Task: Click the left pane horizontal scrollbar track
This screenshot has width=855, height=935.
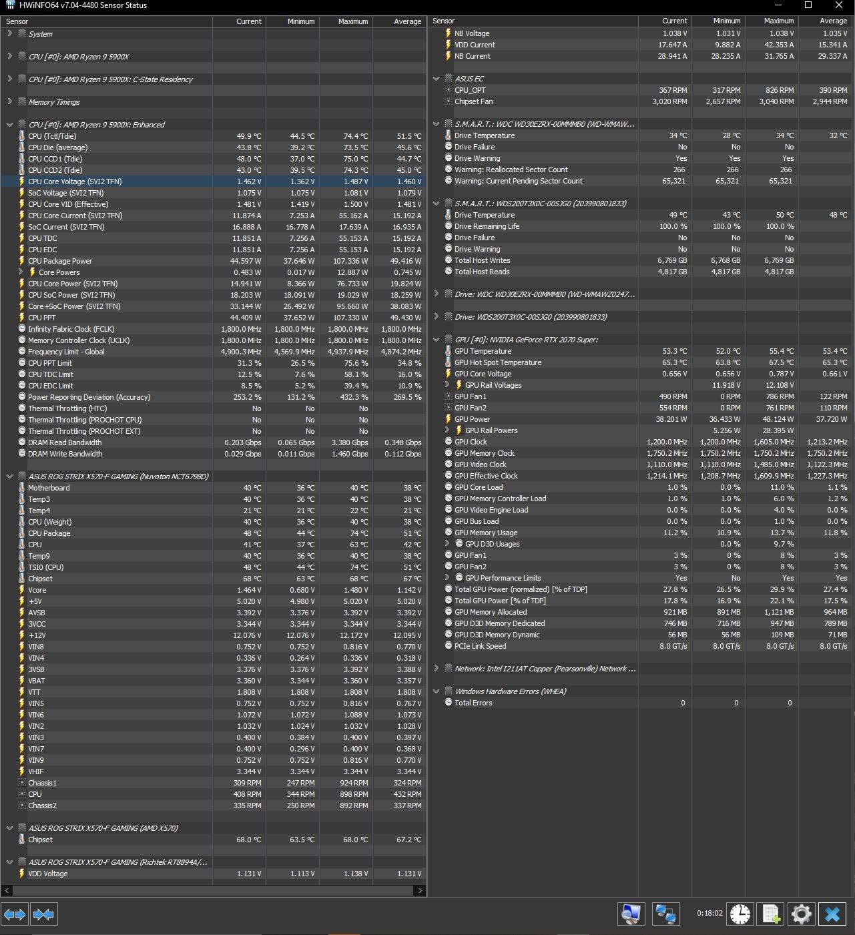Action: [214, 890]
